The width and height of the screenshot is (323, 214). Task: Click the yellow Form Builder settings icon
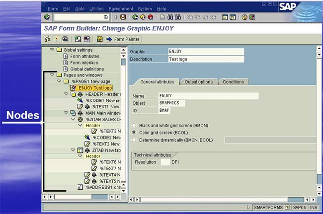pos(100,39)
